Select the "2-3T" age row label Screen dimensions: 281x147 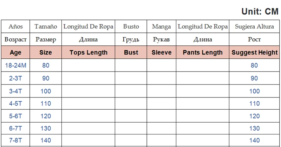click(15, 78)
